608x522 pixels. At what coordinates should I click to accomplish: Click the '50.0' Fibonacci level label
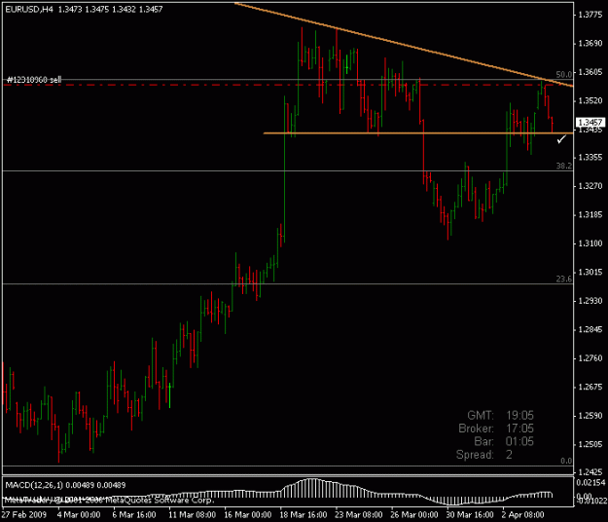point(564,74)
